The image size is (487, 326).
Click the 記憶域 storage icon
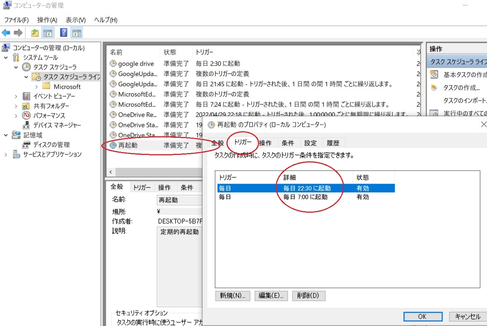pyautogui.click(x=16, y=135)
